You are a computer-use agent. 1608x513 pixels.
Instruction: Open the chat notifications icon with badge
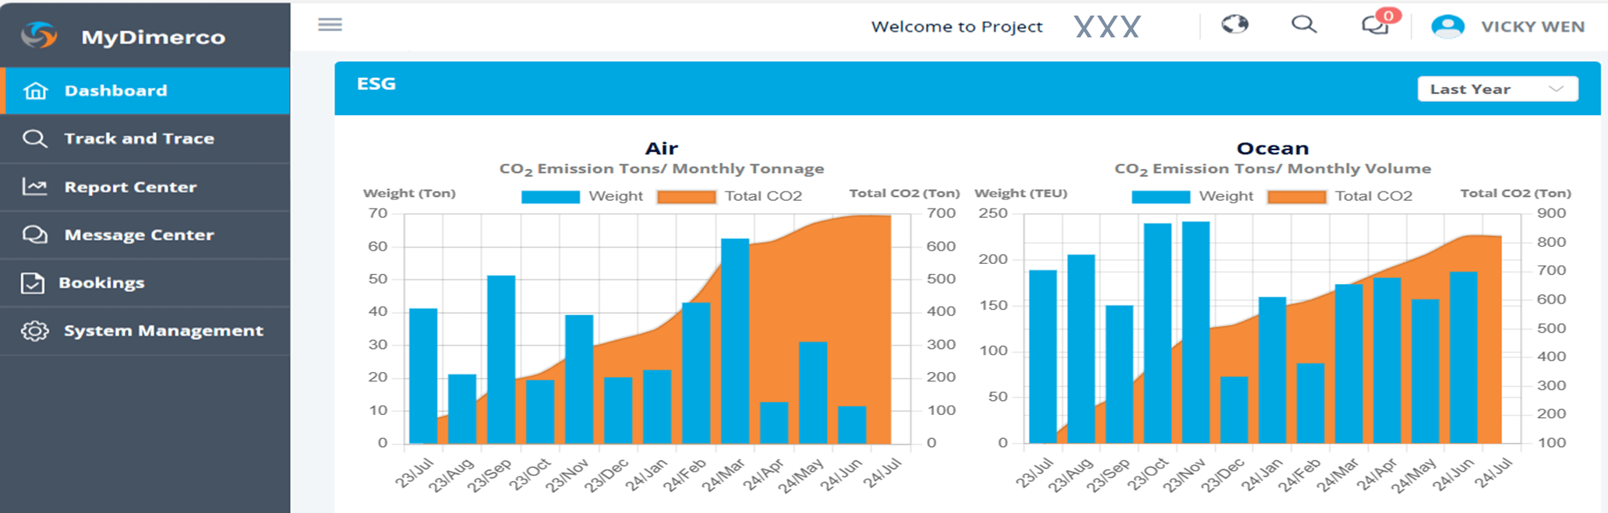coord(1375,26)
